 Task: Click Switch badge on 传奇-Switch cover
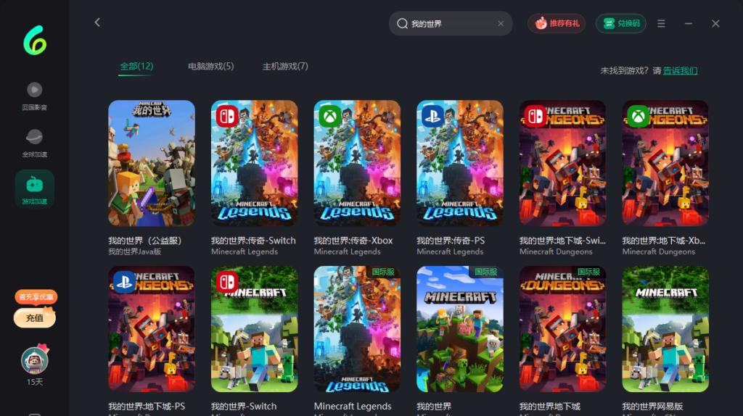pos(227,116)
